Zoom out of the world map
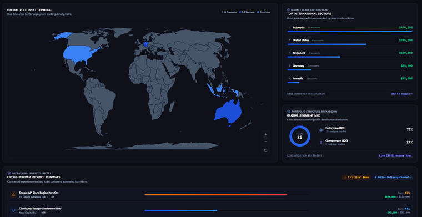This screenshot has width=422, height=217. click(x=265, y=142)
